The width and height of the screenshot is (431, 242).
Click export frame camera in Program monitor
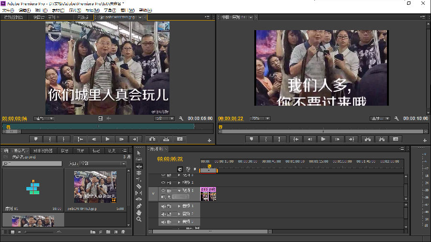click(x=395, y=139)
